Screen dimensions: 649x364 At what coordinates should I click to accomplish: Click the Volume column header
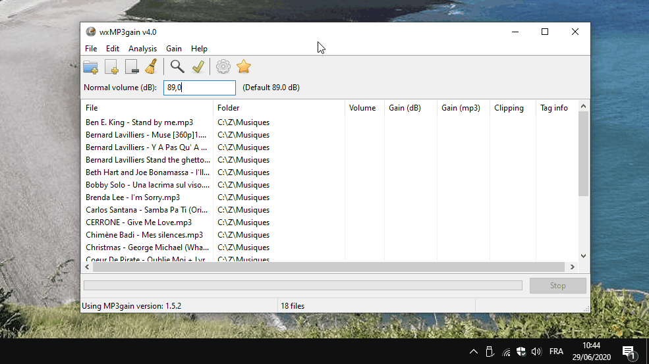pyautogui.click(x=364, y=108)
